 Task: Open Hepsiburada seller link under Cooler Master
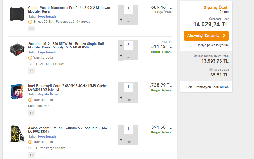tap(47, 17)
